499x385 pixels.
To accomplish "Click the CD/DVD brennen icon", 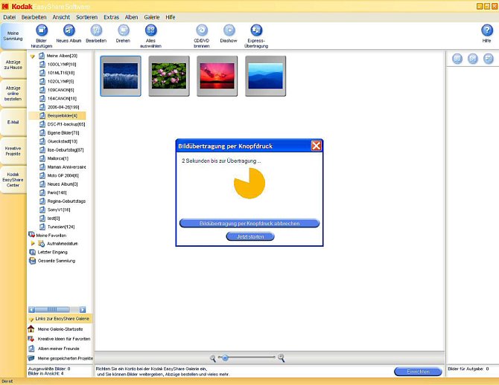I will point(202,30).
